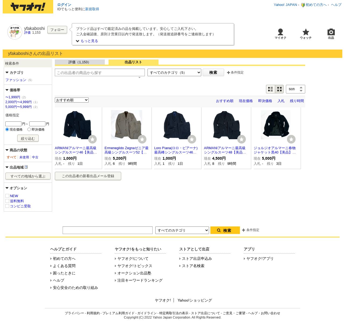
Task: Collapse the 出品地域 section
Action: [7, 167]
